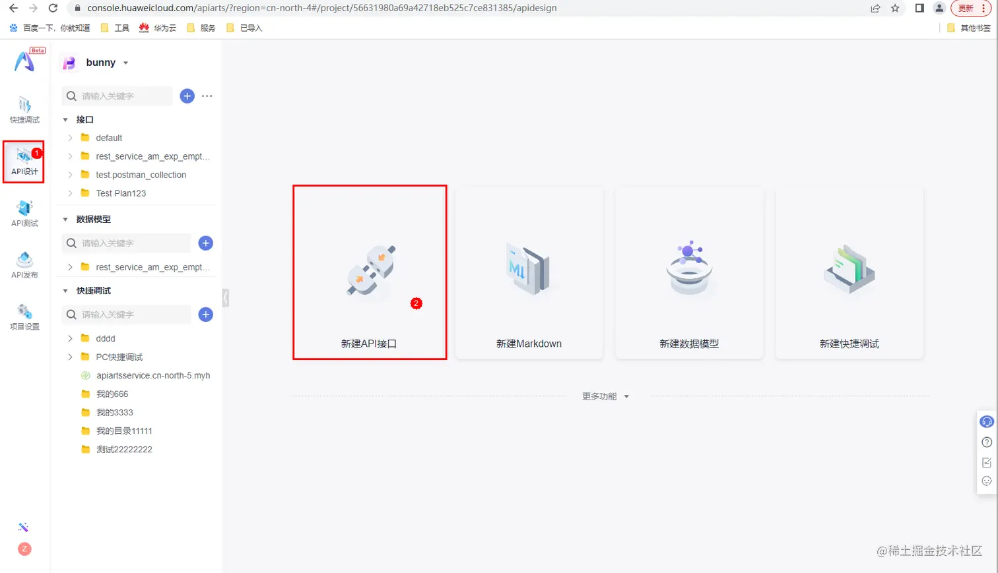Create new Markdown card 新建Markdown

(529, 272)
